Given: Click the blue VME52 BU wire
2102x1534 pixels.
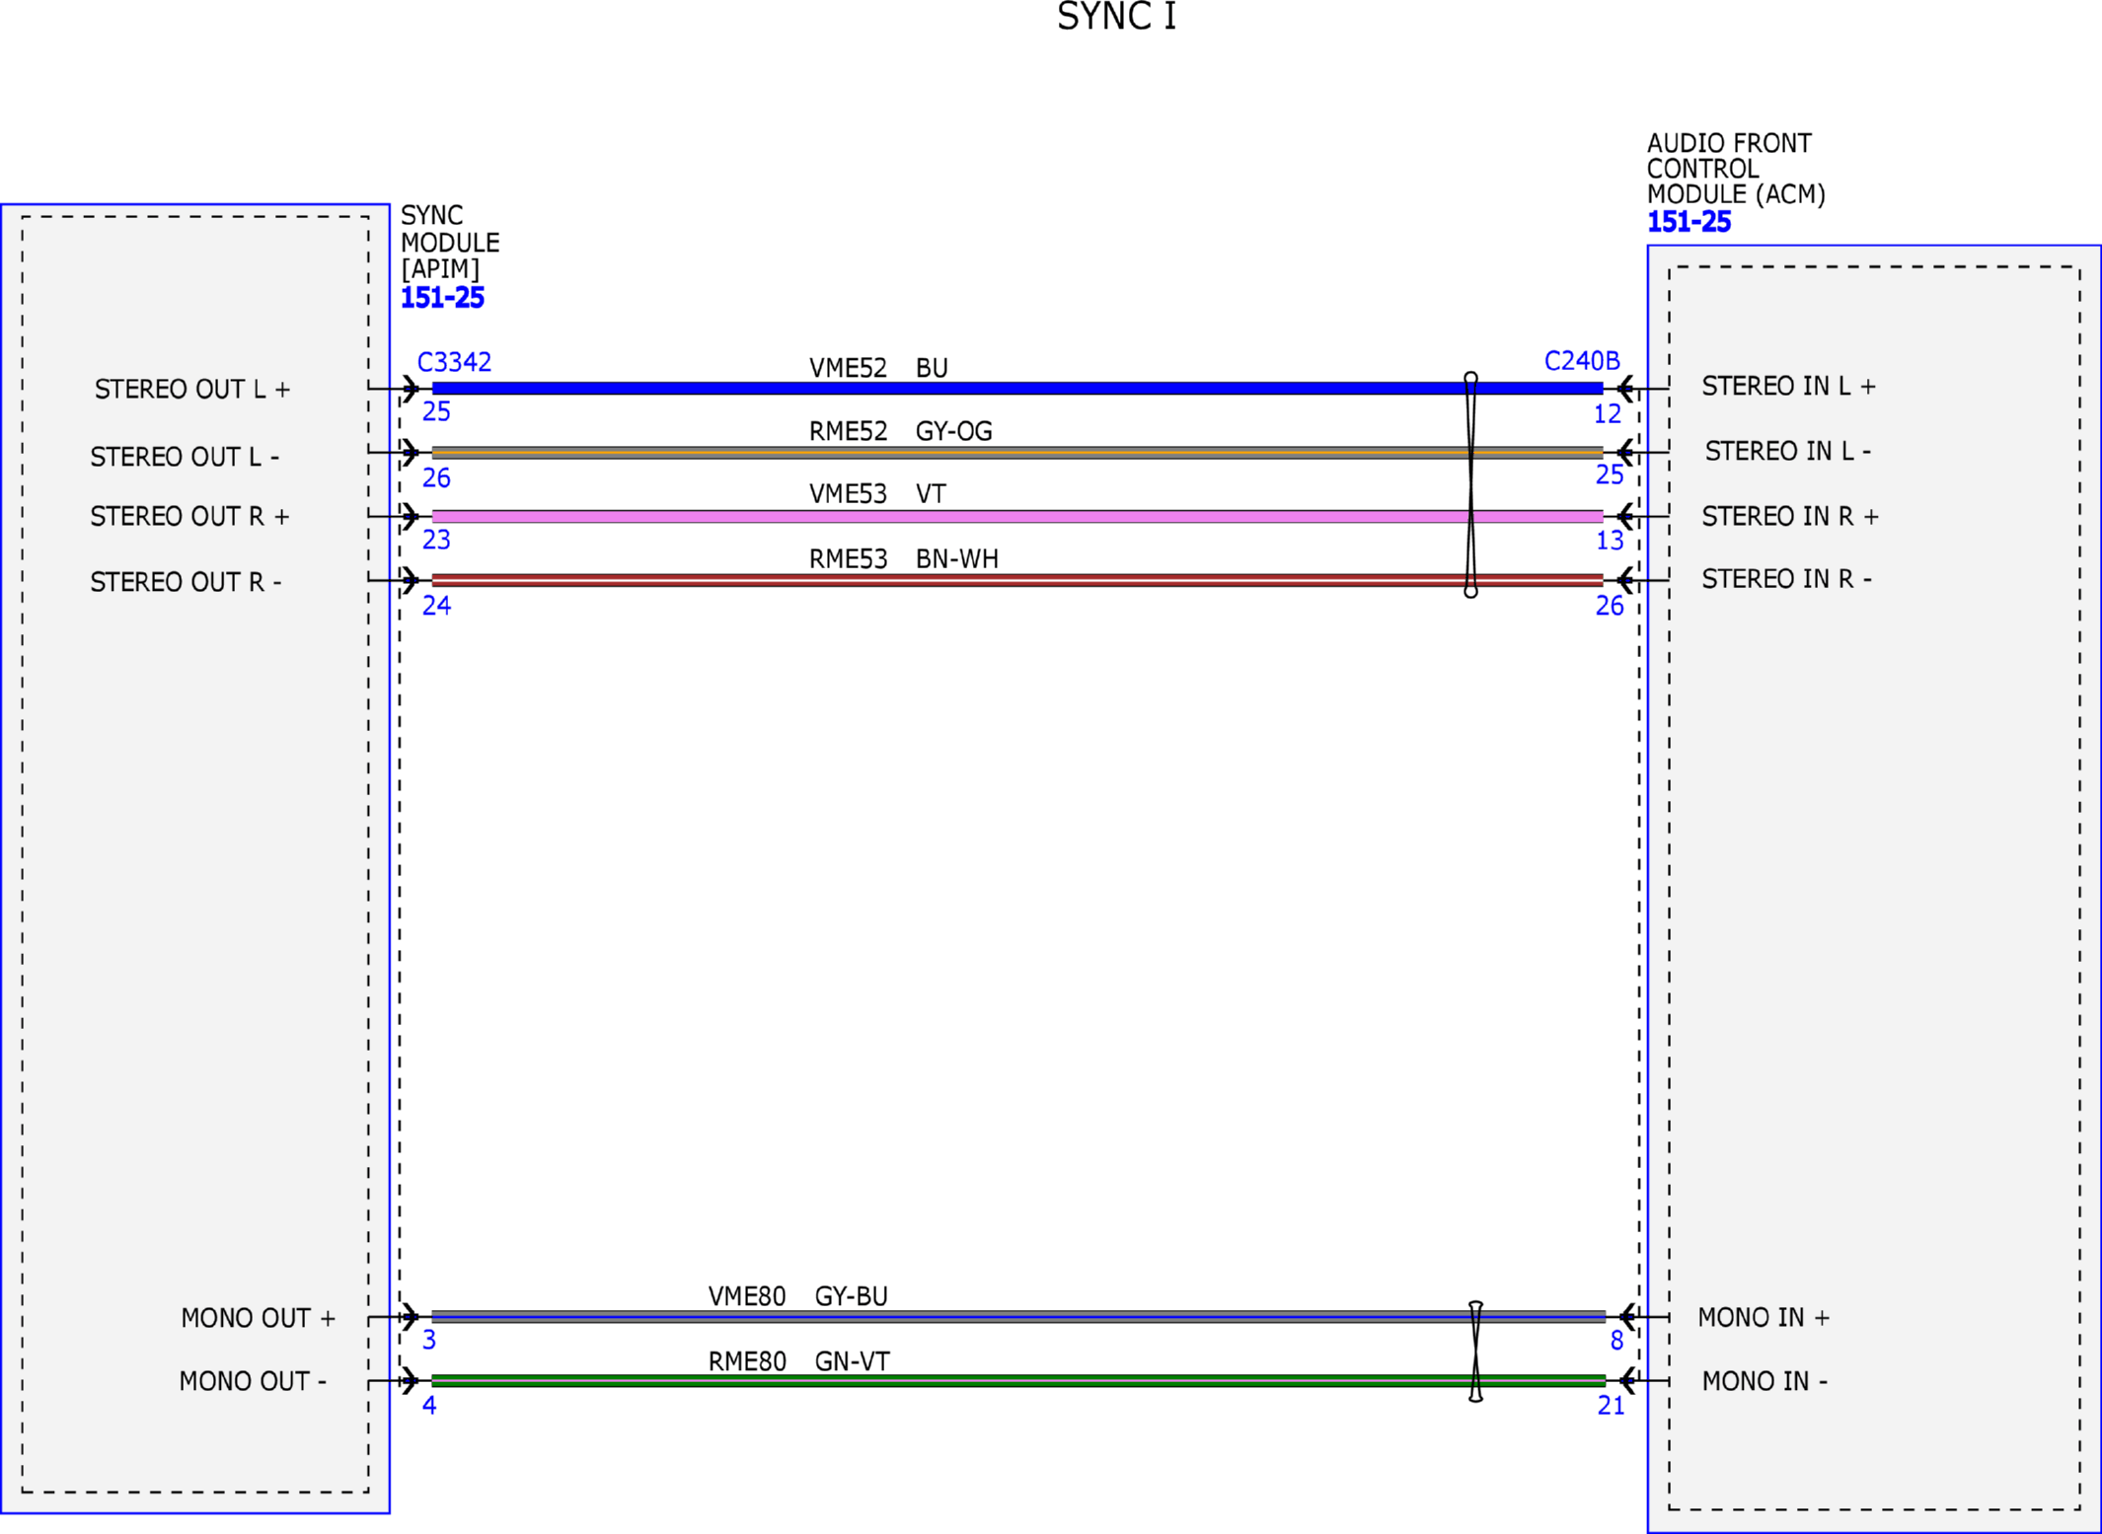Looking at the screenshot, I should [1016, 389].
